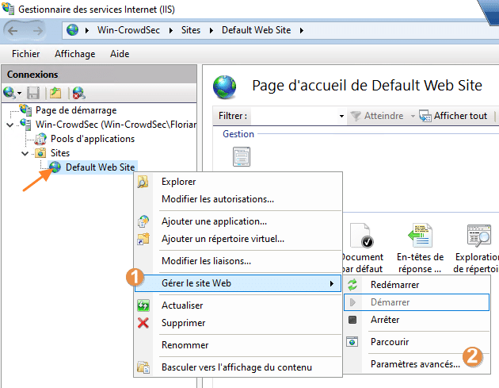Screen dimensions: 499x388
Task: Choose Paramètres avancés... from submenu
Action: tap(414, 364)
